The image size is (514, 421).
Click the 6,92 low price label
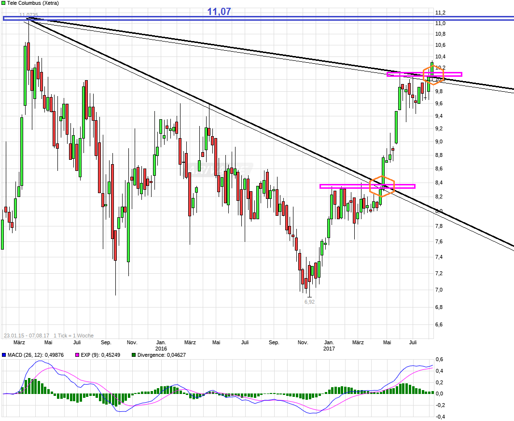coord(309,302)
